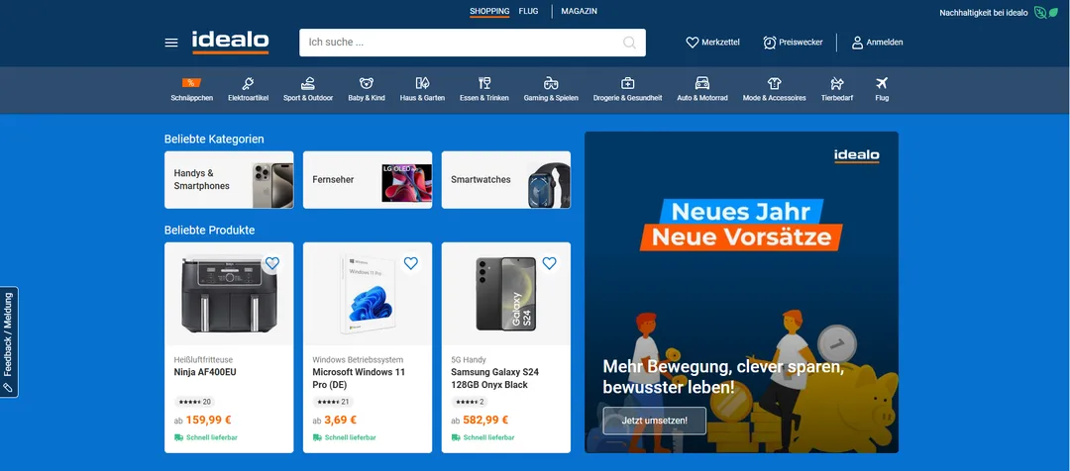The width and height of the screenshot is (1070, 471).
Task: Open Drogerie & Gesundheit first-aid icon
Action: 628,83
